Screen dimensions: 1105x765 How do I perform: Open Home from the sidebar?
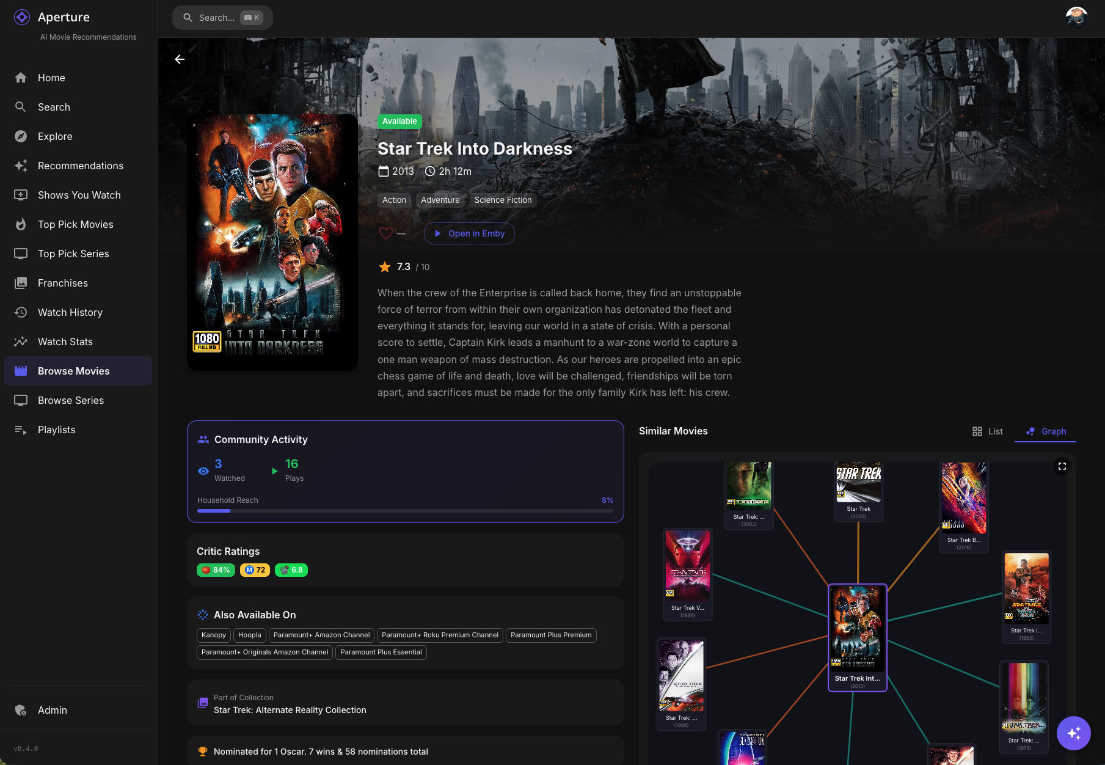(78, 78)
